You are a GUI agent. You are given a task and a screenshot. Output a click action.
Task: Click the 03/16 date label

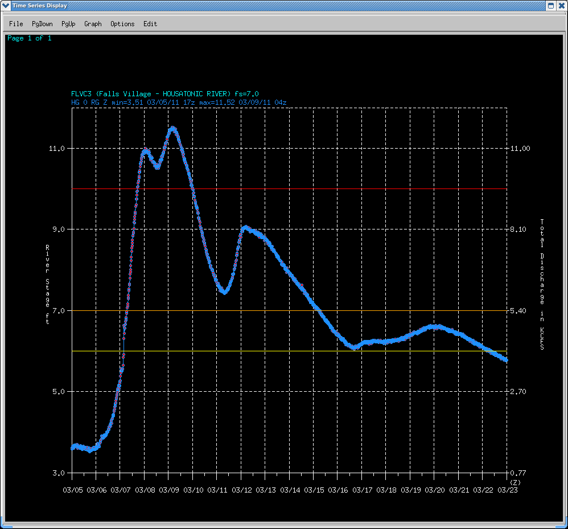pyautogui.click(x=338, y=490)
